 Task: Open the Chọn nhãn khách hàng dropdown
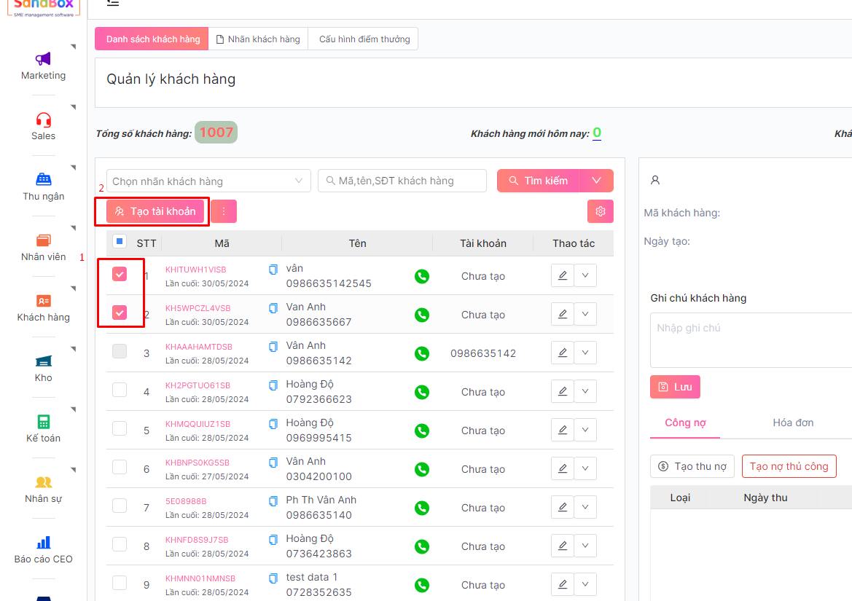pos(208,181)
